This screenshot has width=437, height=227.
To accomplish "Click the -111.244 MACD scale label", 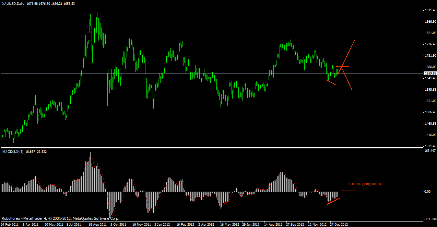I will tap(430, 219).
